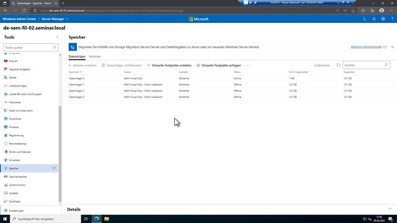Click Volume erstellen button

point(83,66)
